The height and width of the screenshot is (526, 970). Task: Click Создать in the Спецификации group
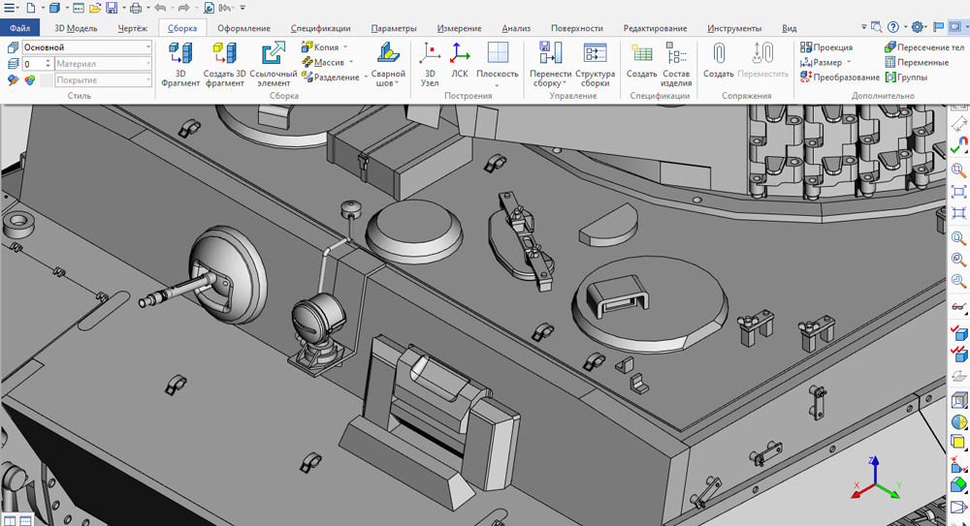pyautogui.click(x=641, y=61)
